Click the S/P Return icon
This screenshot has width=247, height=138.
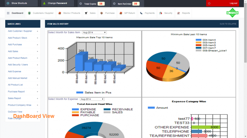(x=121, y=13)
